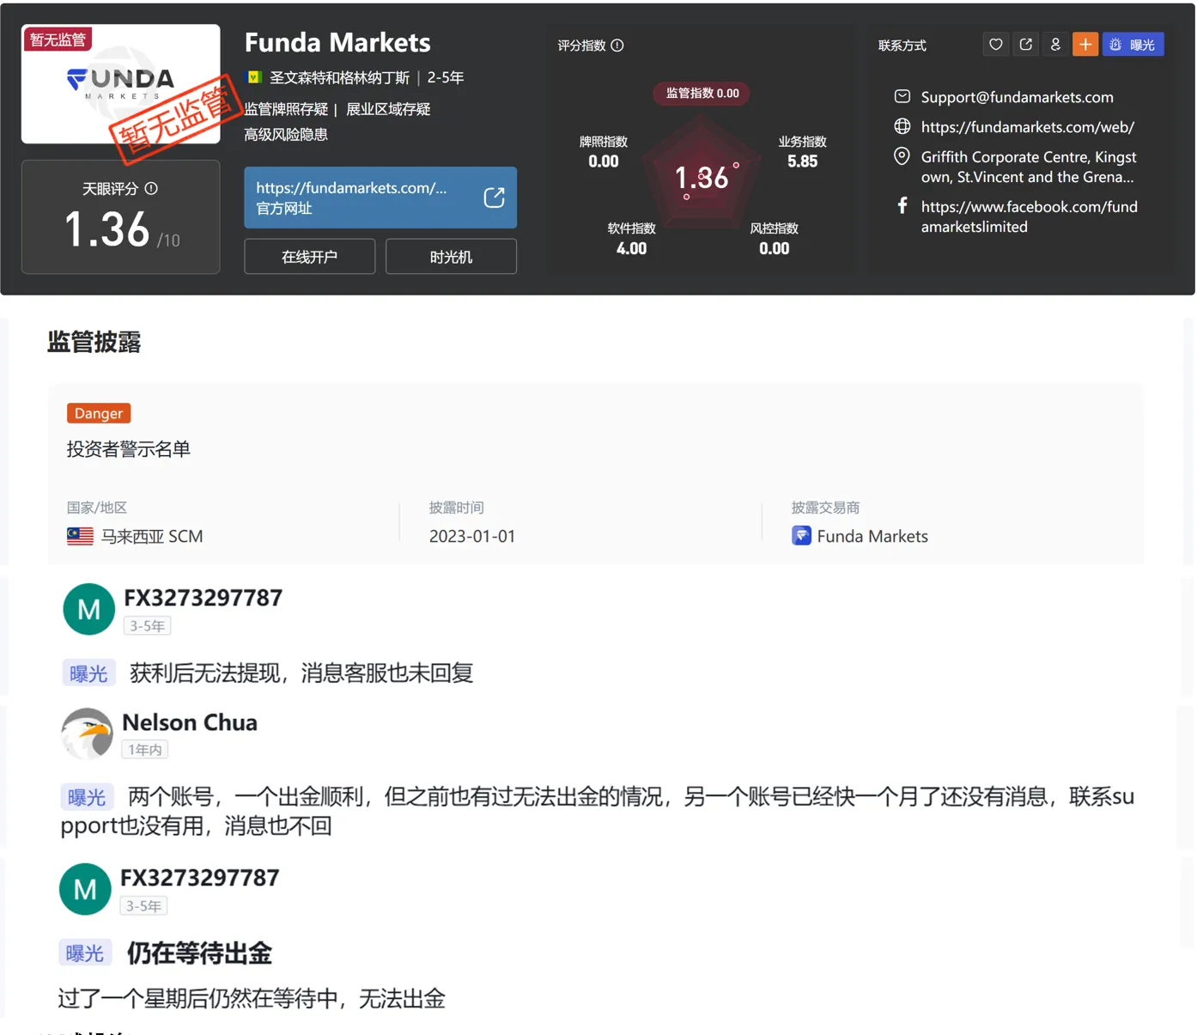Click the Funda Markets logo thumbnail

coord(120,83)
